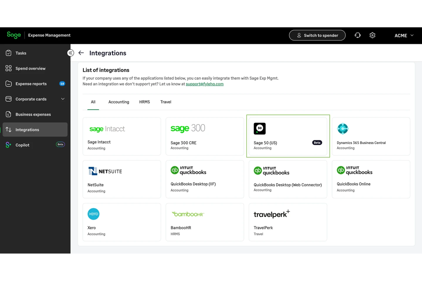This screenshot has height=281, width=422.
Task: Collapse the sidebar with the double-chevron
Action: coord(70,53)
